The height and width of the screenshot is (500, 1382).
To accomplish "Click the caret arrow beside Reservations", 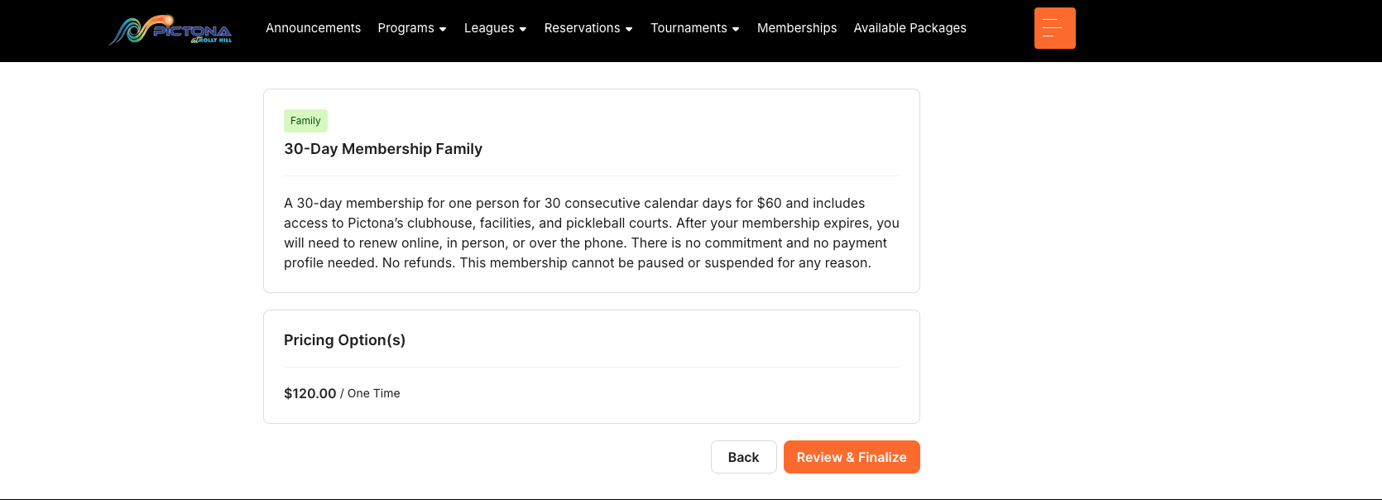I will (x=629, y=29).
